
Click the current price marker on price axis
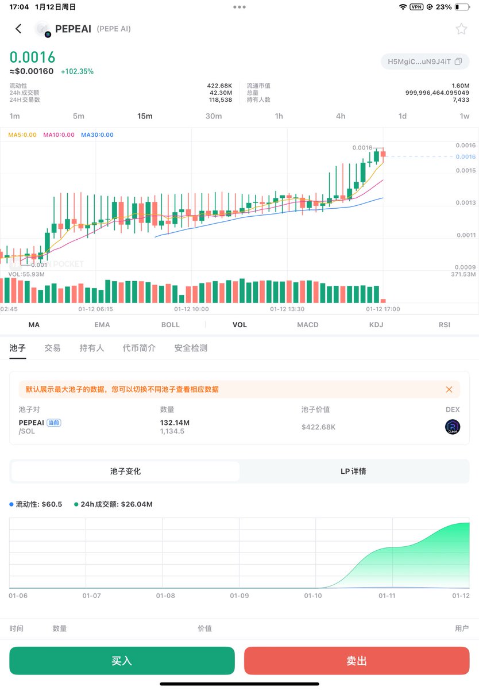coord(465,157)
